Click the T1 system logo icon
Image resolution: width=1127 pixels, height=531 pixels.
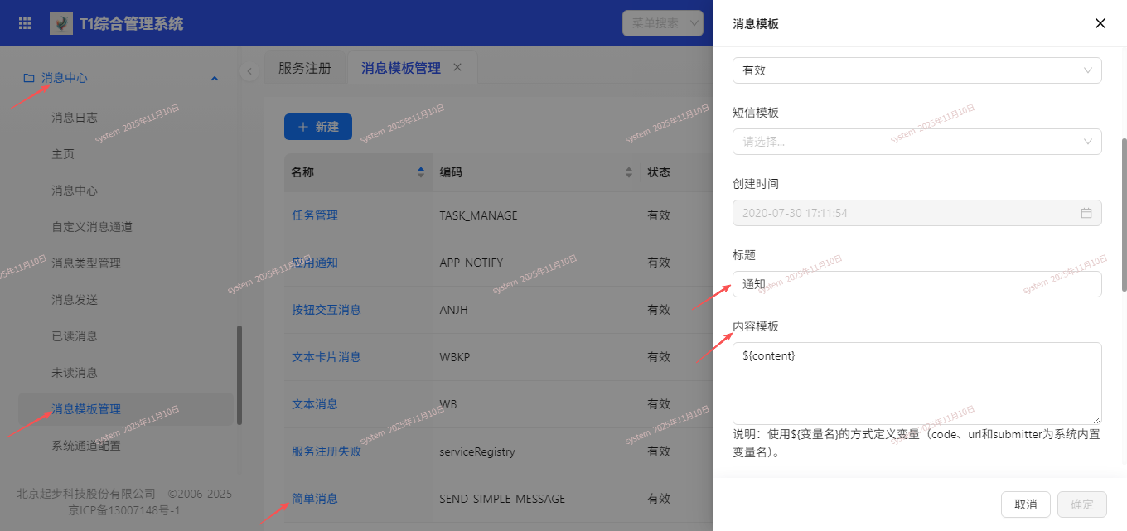[x=61, y=23]
